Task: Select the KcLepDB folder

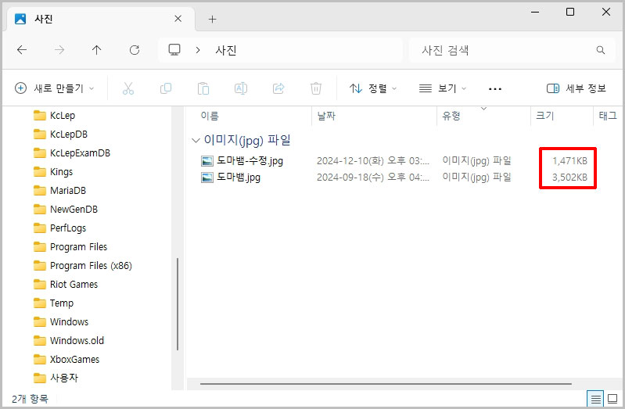Action: pos(60,135)
